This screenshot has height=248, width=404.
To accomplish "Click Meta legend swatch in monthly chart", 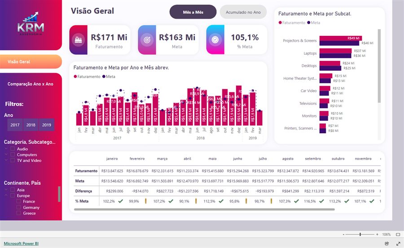I will [104, 77].
